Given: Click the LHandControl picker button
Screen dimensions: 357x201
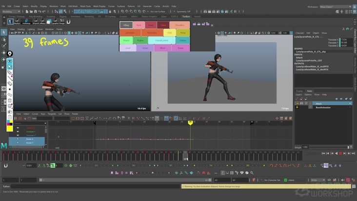Looking at the screenshot, I should point(161,40).
